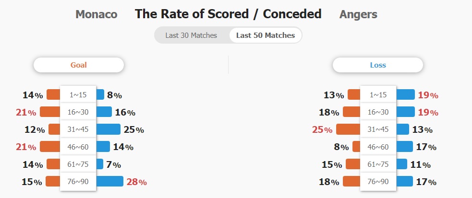This screenshot has width=472, height=198.
Task: Switch to Last 30 Matches tab
Action: [x=191, y=35]
